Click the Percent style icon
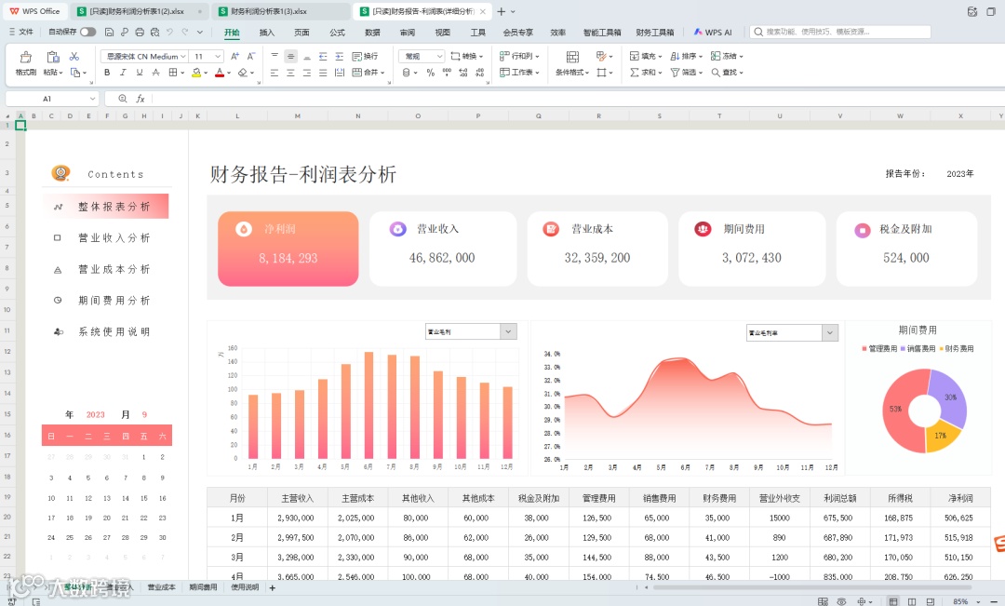This screenshot has width=1005, height=606. 431,73
